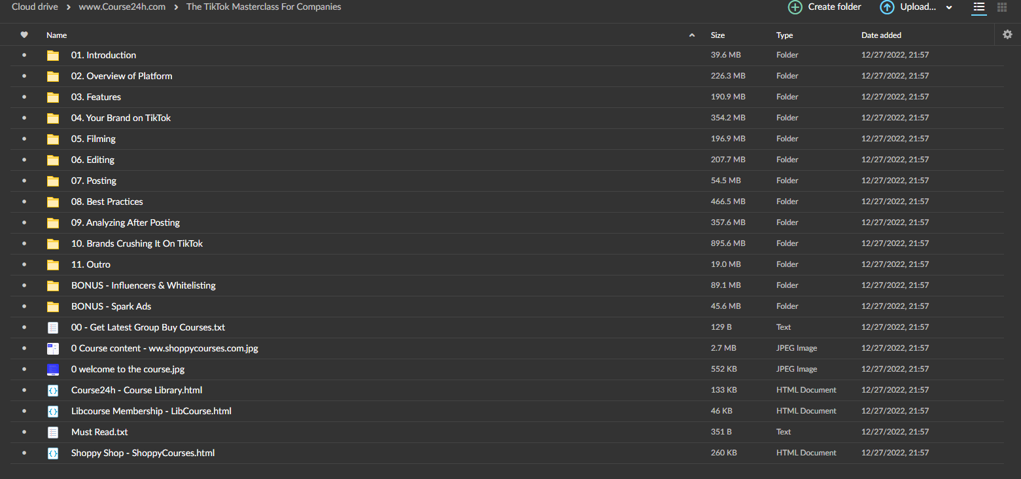Click HTML file icon for Course24h Library

(53, 390)
